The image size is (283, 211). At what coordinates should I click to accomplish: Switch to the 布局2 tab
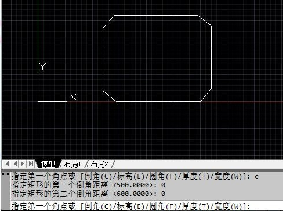99,164
